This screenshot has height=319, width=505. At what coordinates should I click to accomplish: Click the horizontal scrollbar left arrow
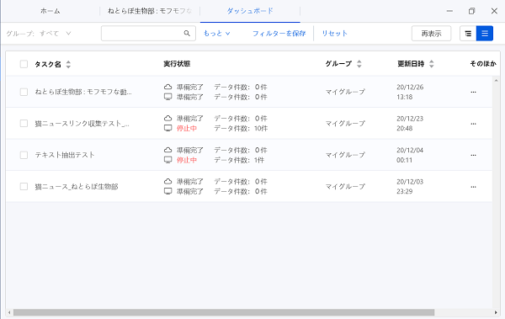[9, 312]
